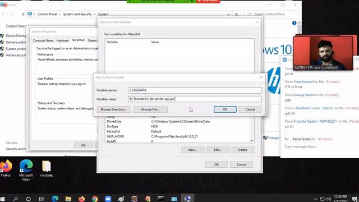Launch Edge from the taskbar
The height and width of the screenshot is (202, 359).
tap(55, 199)
